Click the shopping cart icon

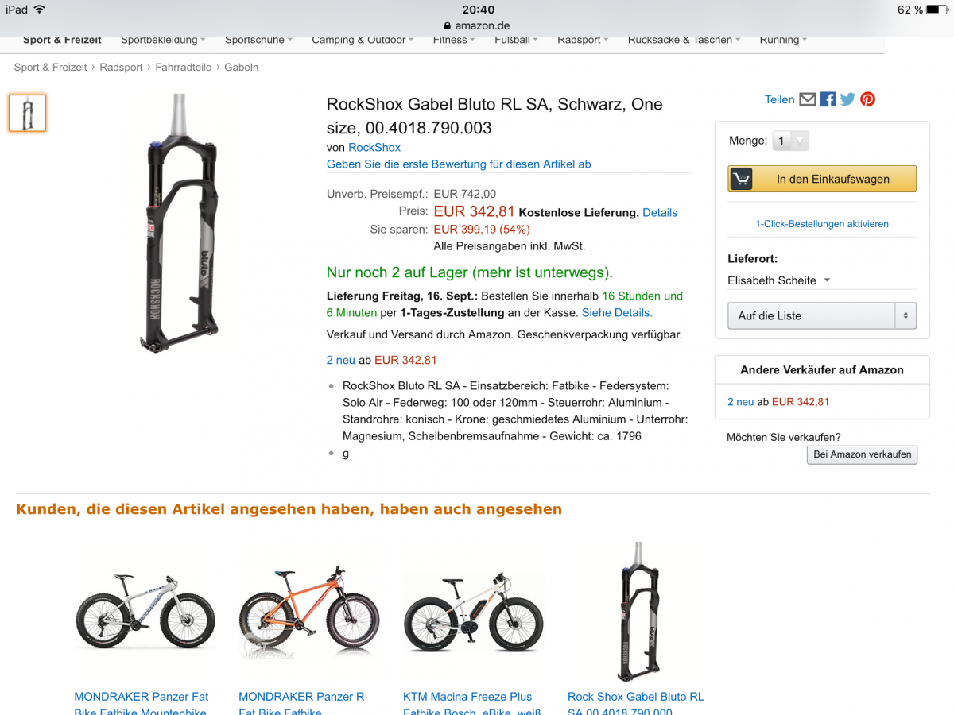tap(741, 179)
